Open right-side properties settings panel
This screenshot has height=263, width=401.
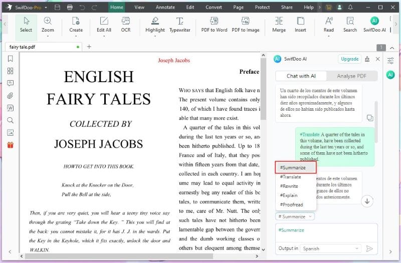(x=390, y=61)
